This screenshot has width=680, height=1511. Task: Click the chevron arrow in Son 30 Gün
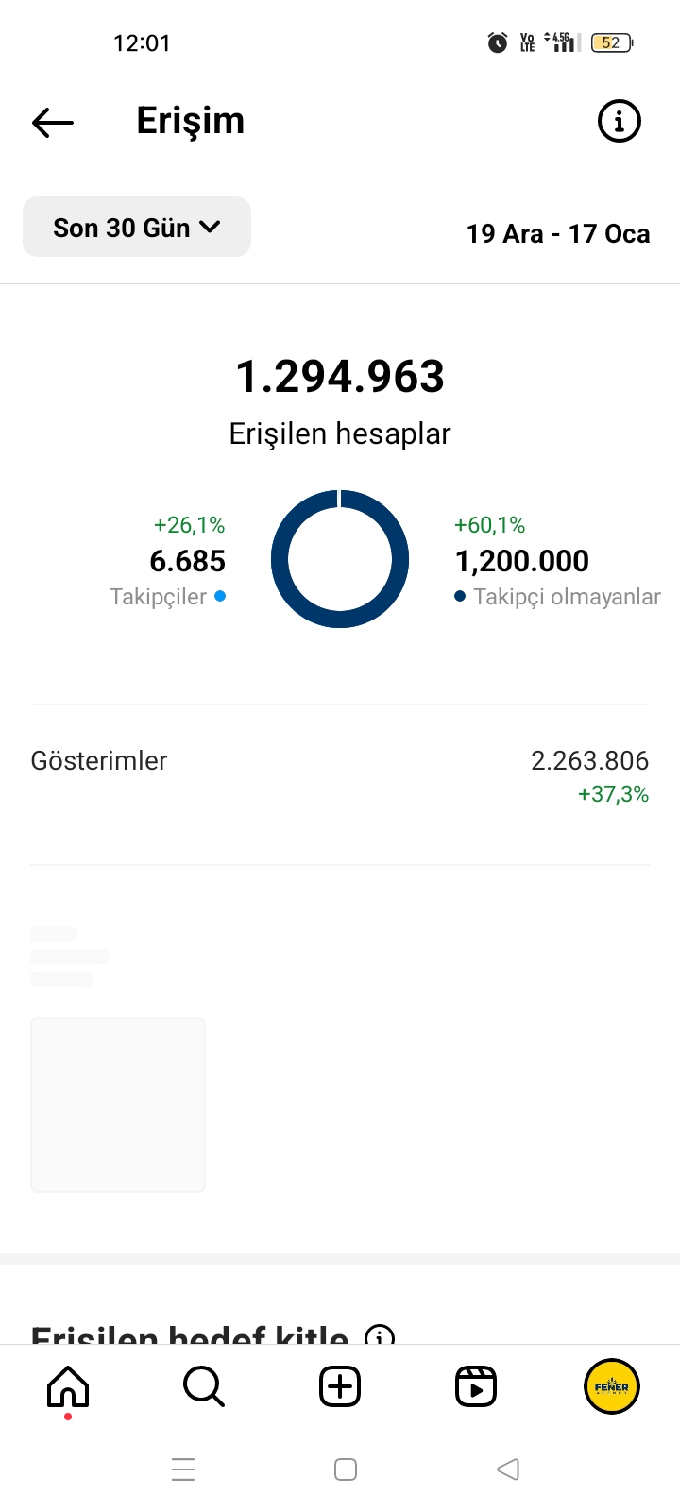coord(211,227)
